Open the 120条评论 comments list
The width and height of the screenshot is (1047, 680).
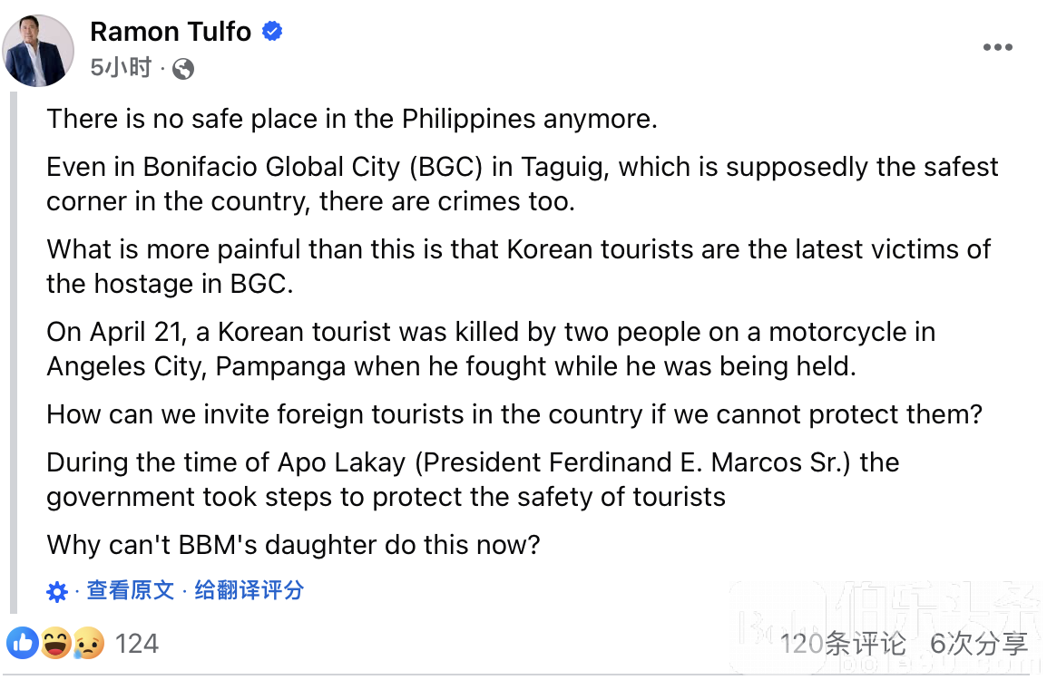843,644
